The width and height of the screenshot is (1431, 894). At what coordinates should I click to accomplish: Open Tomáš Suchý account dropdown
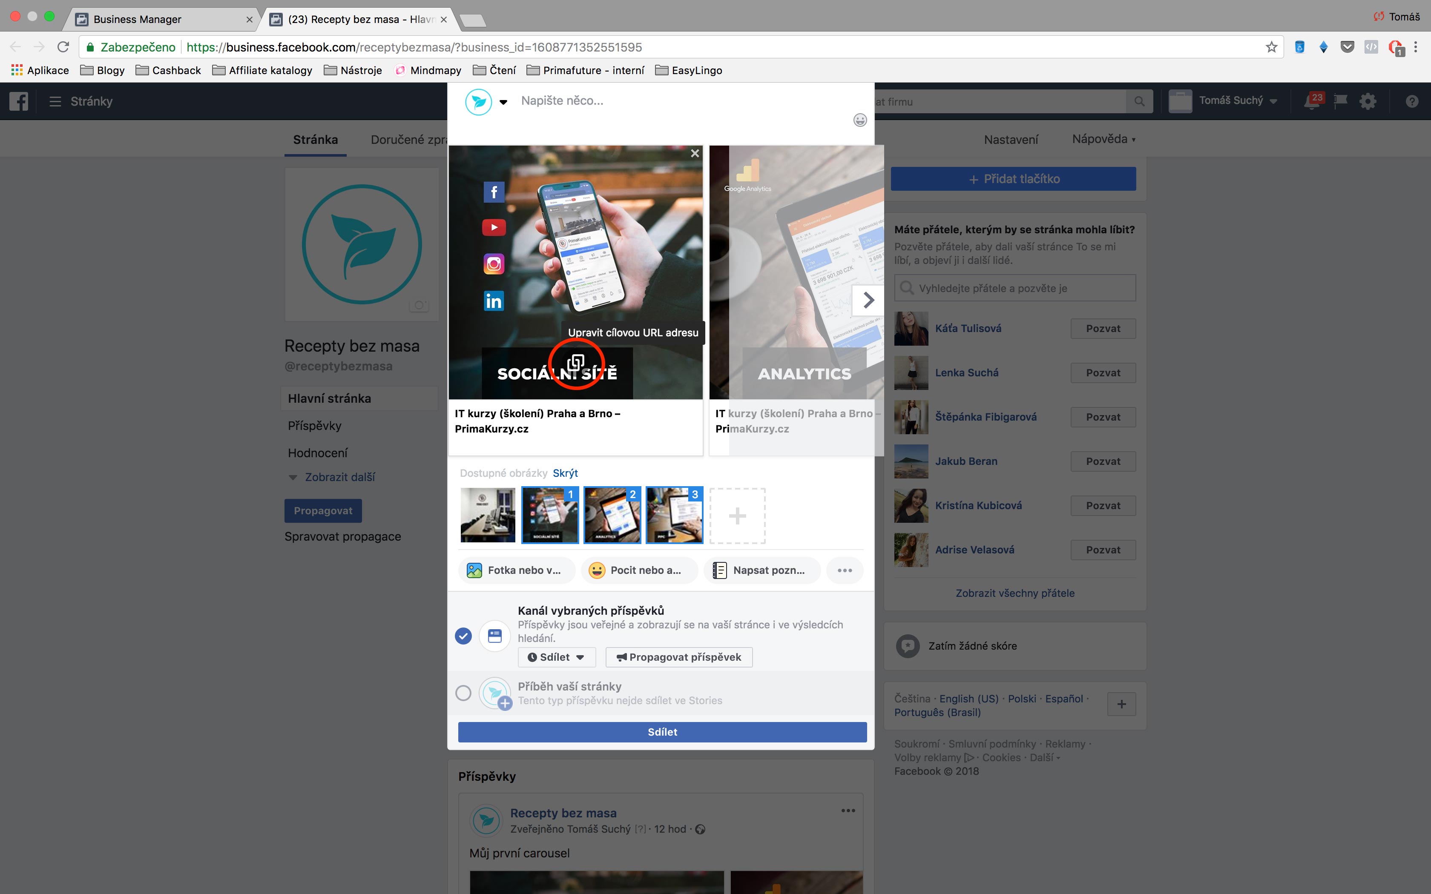pyautogui.click(x=1238, y=100)
